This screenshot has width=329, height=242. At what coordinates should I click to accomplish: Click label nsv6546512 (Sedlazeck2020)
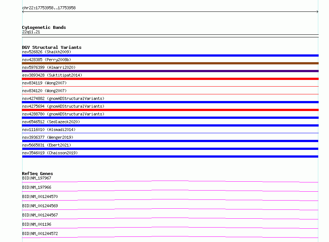51,122
